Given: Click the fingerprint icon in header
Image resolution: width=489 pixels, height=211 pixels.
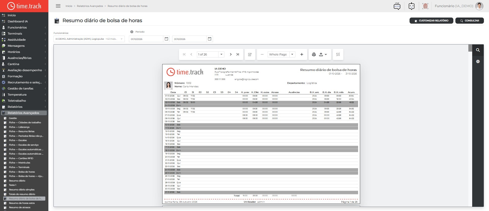Looking at the screenshot, I should (425, 6).
